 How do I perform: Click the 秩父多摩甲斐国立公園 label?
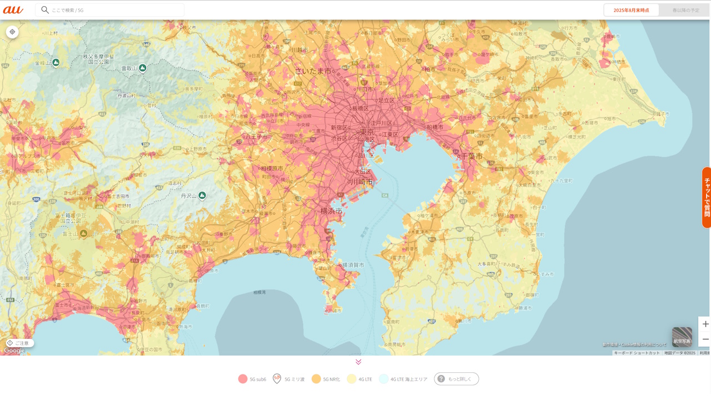(98, 59)
